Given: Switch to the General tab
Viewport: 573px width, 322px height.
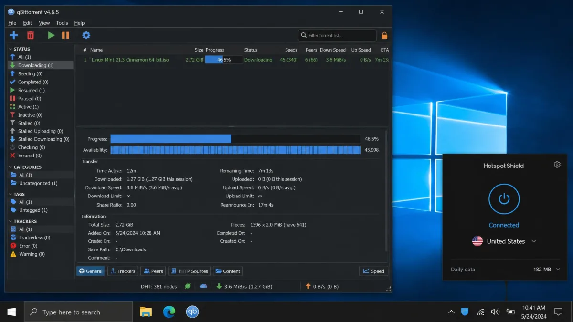Looking at the screenshot, I should (90, 271).
